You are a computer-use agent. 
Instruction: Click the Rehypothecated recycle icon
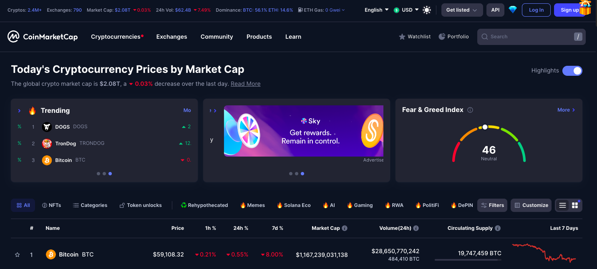[x=184, y=205]
